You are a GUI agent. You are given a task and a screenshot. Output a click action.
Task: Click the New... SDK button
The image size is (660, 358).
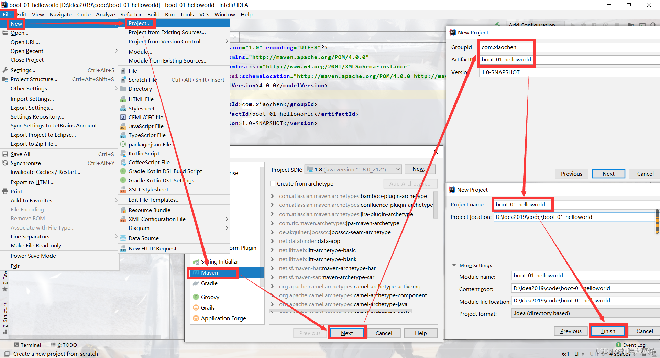click(420, 169)
